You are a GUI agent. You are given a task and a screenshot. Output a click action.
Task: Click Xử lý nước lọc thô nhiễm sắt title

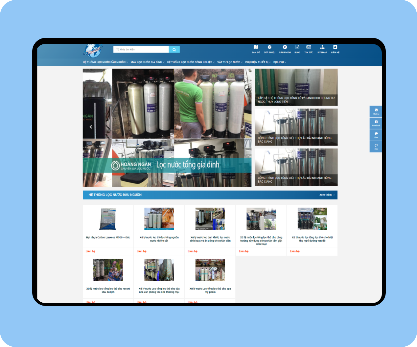point(159,239)
